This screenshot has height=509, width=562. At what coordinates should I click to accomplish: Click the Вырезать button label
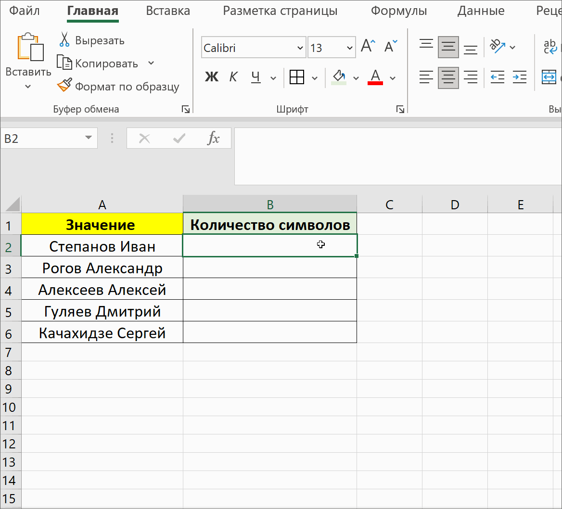[100, 40]
